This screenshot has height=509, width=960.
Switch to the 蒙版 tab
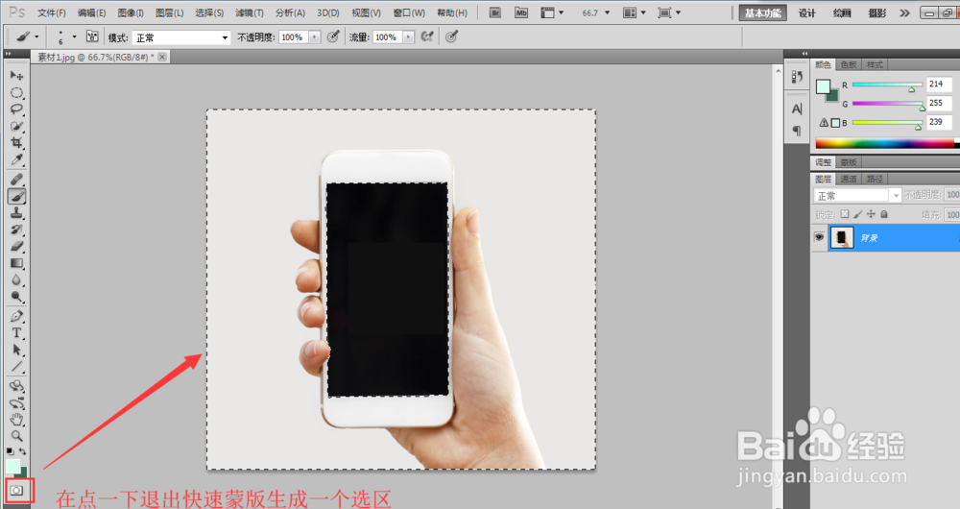pos(849,162)
